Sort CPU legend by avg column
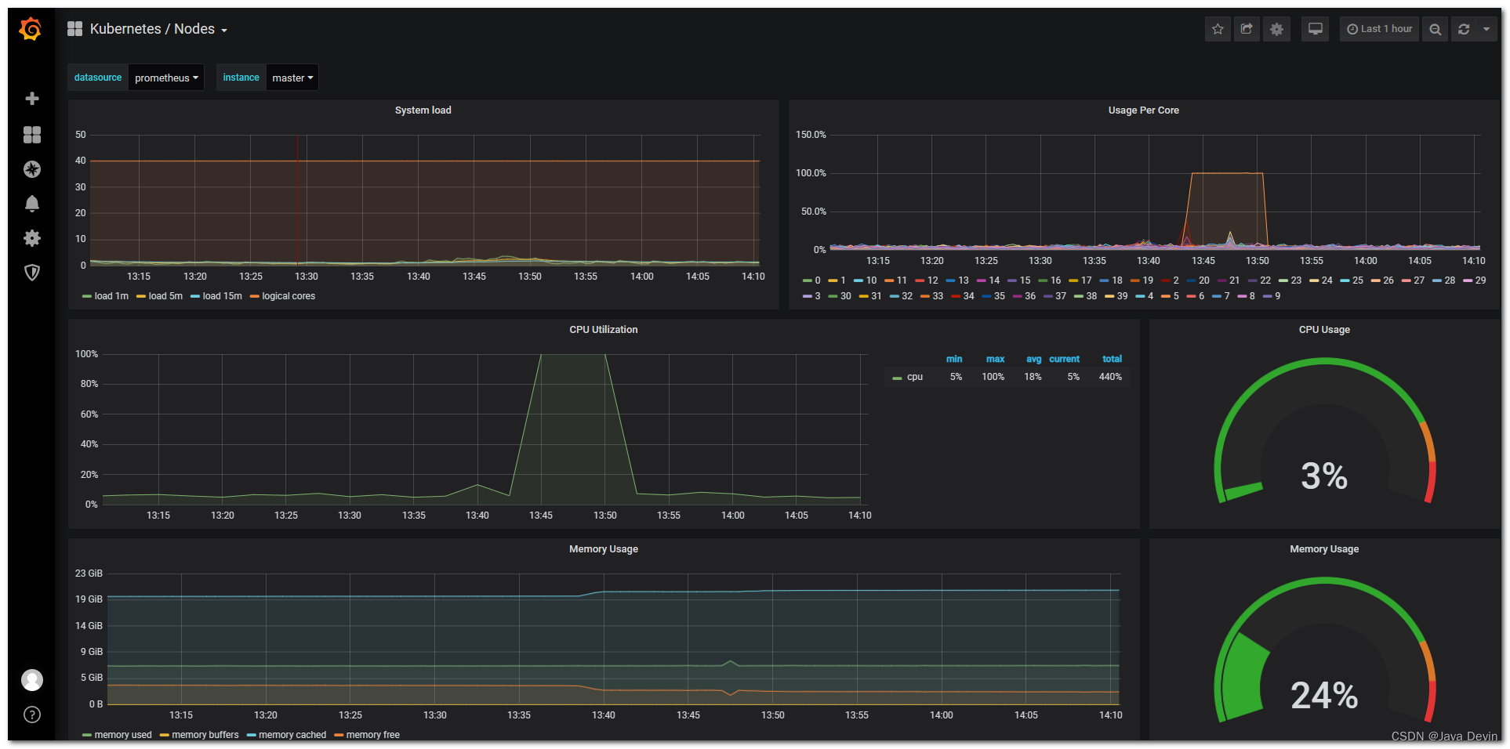 coord(1033,359)
